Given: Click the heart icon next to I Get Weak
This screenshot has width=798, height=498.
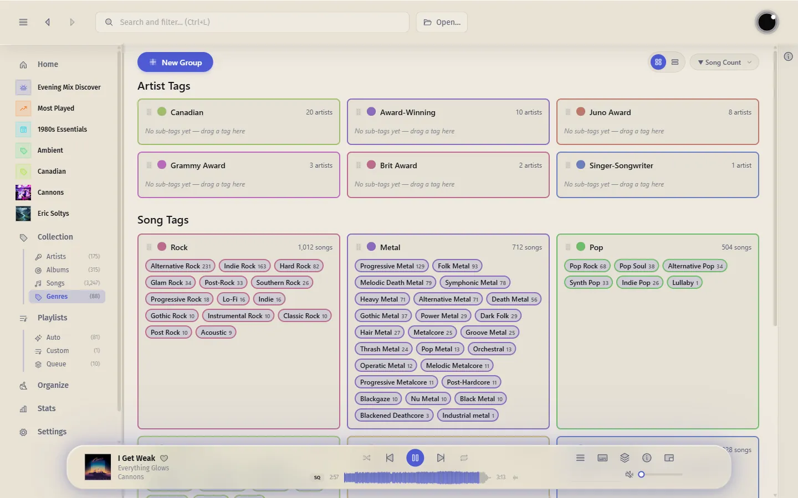Looking at the screenshot, I should [164, 458].
